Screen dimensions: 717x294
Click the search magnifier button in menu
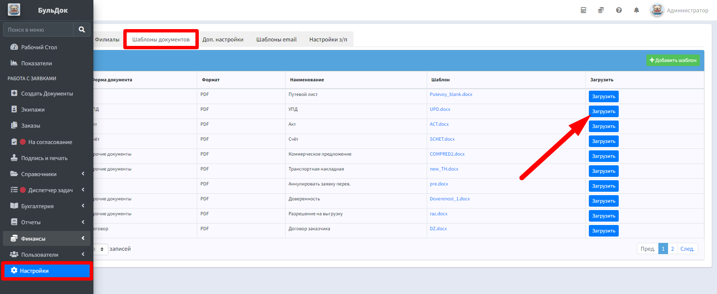(82, 29)
